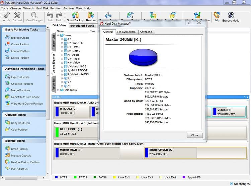The image size is (251, 186).
Task: Click Delete Partition sidebar icon
Action: tap(7, 57)
